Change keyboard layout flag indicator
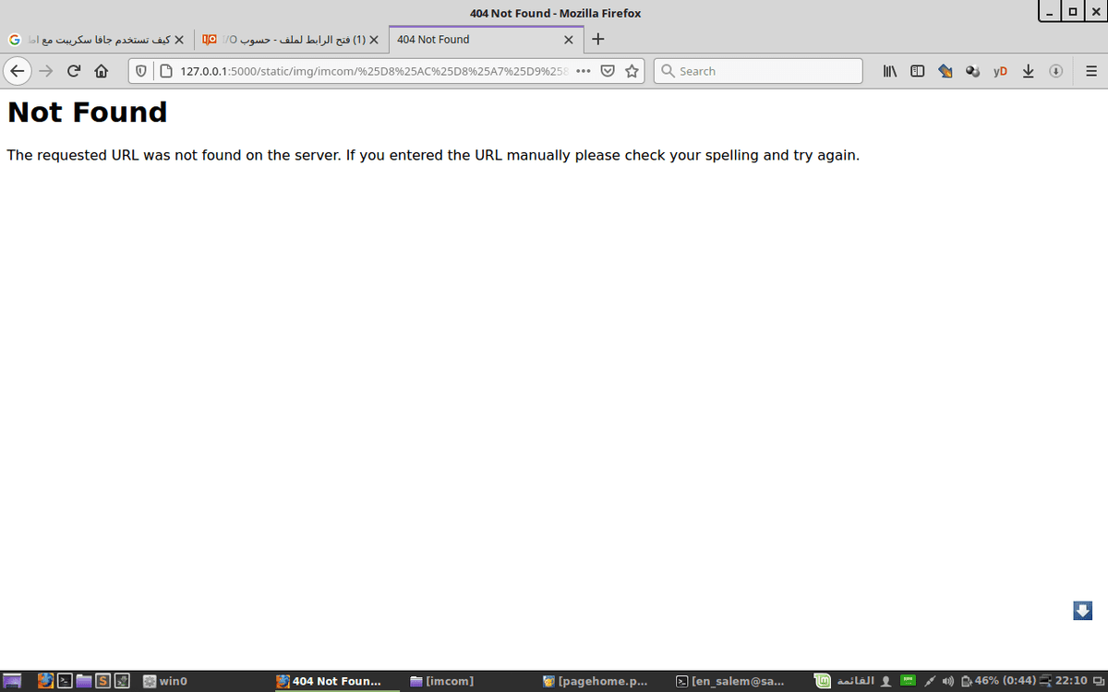 pos(909,681)
